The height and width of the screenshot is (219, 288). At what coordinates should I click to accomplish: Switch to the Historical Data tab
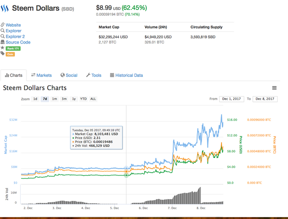pos(126,75)
